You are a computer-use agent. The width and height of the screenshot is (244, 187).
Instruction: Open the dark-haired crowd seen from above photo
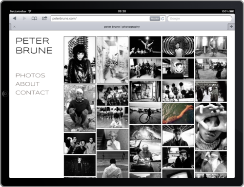pyautogui.click(x=178, y=91)
